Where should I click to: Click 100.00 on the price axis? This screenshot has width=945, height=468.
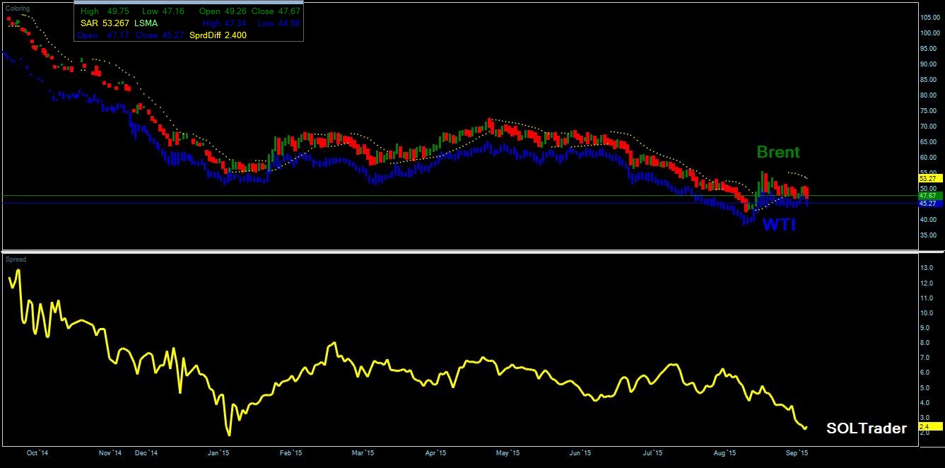click(x=929, y=33)
